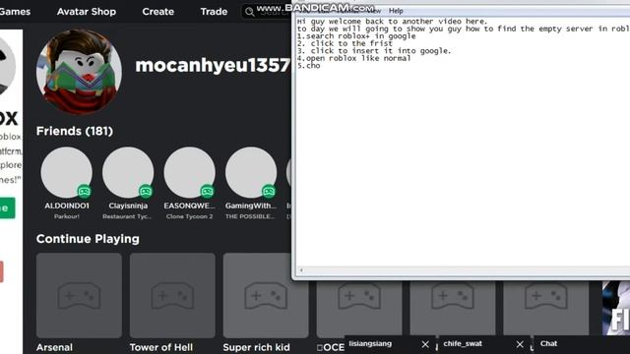Click the Super rich kid game title
The height and width of the screenshot is (354, 630).
[x=256, y=347]
